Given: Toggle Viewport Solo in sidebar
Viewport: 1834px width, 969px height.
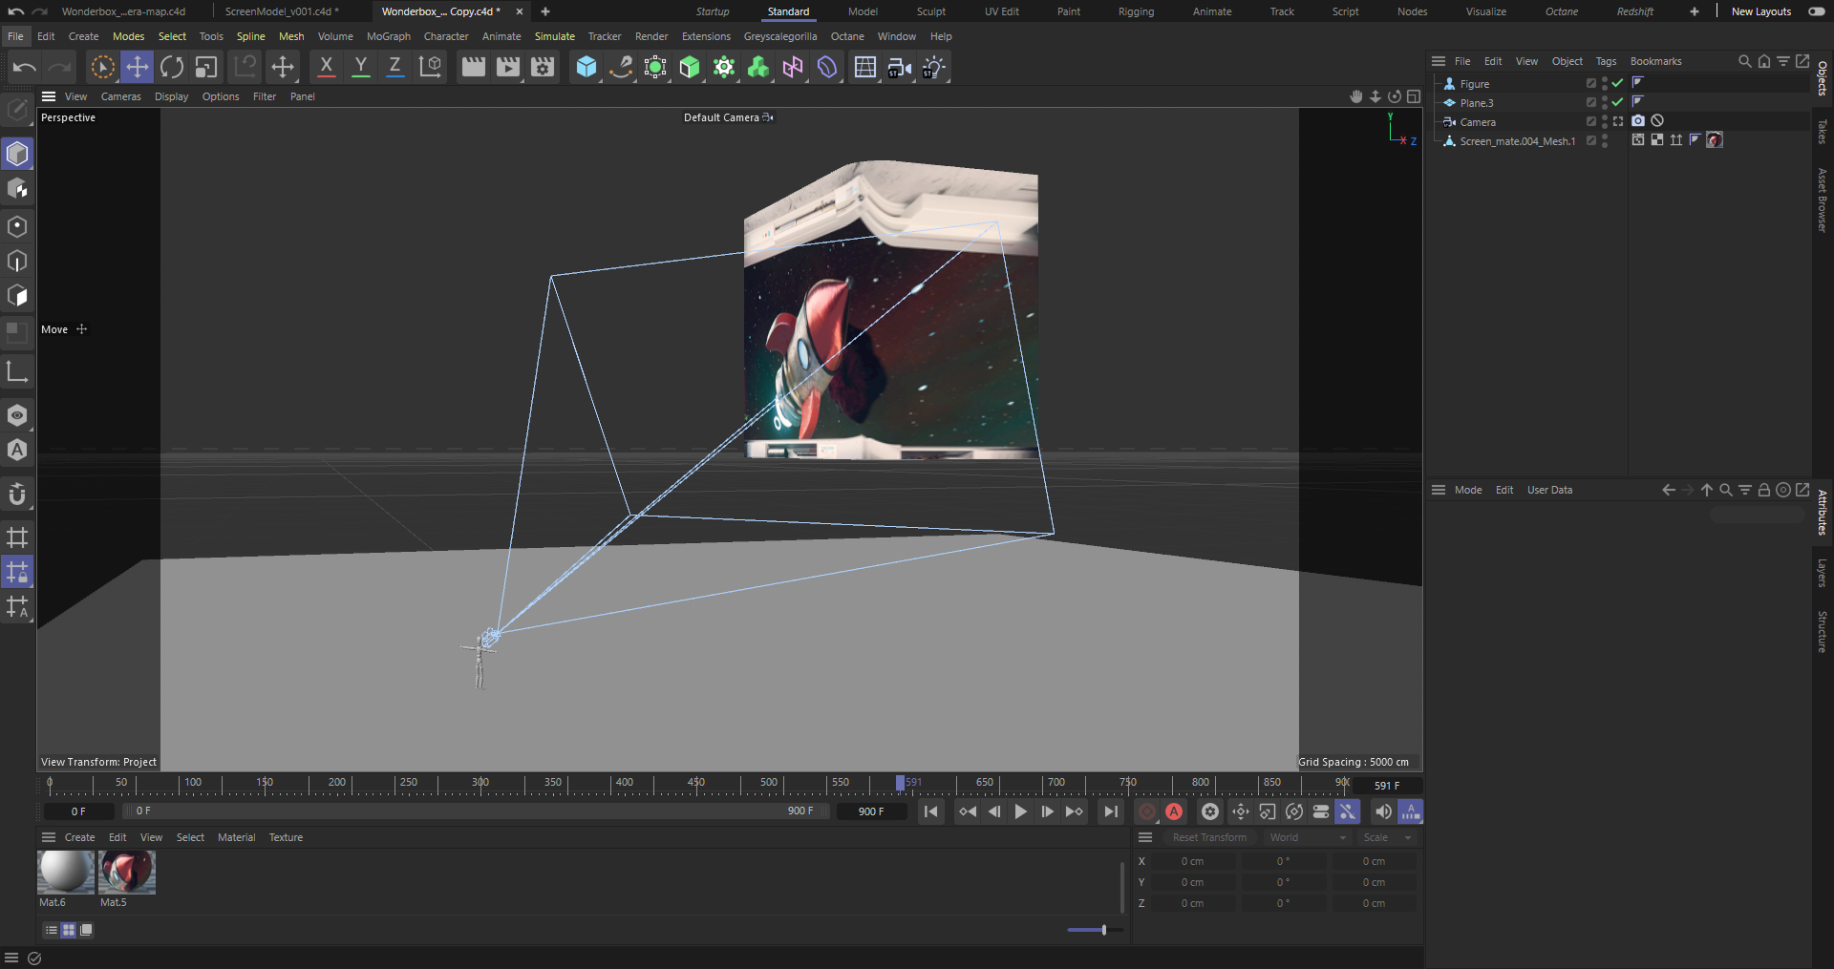Looking at the screenshot, I should (x=17, y=415).
